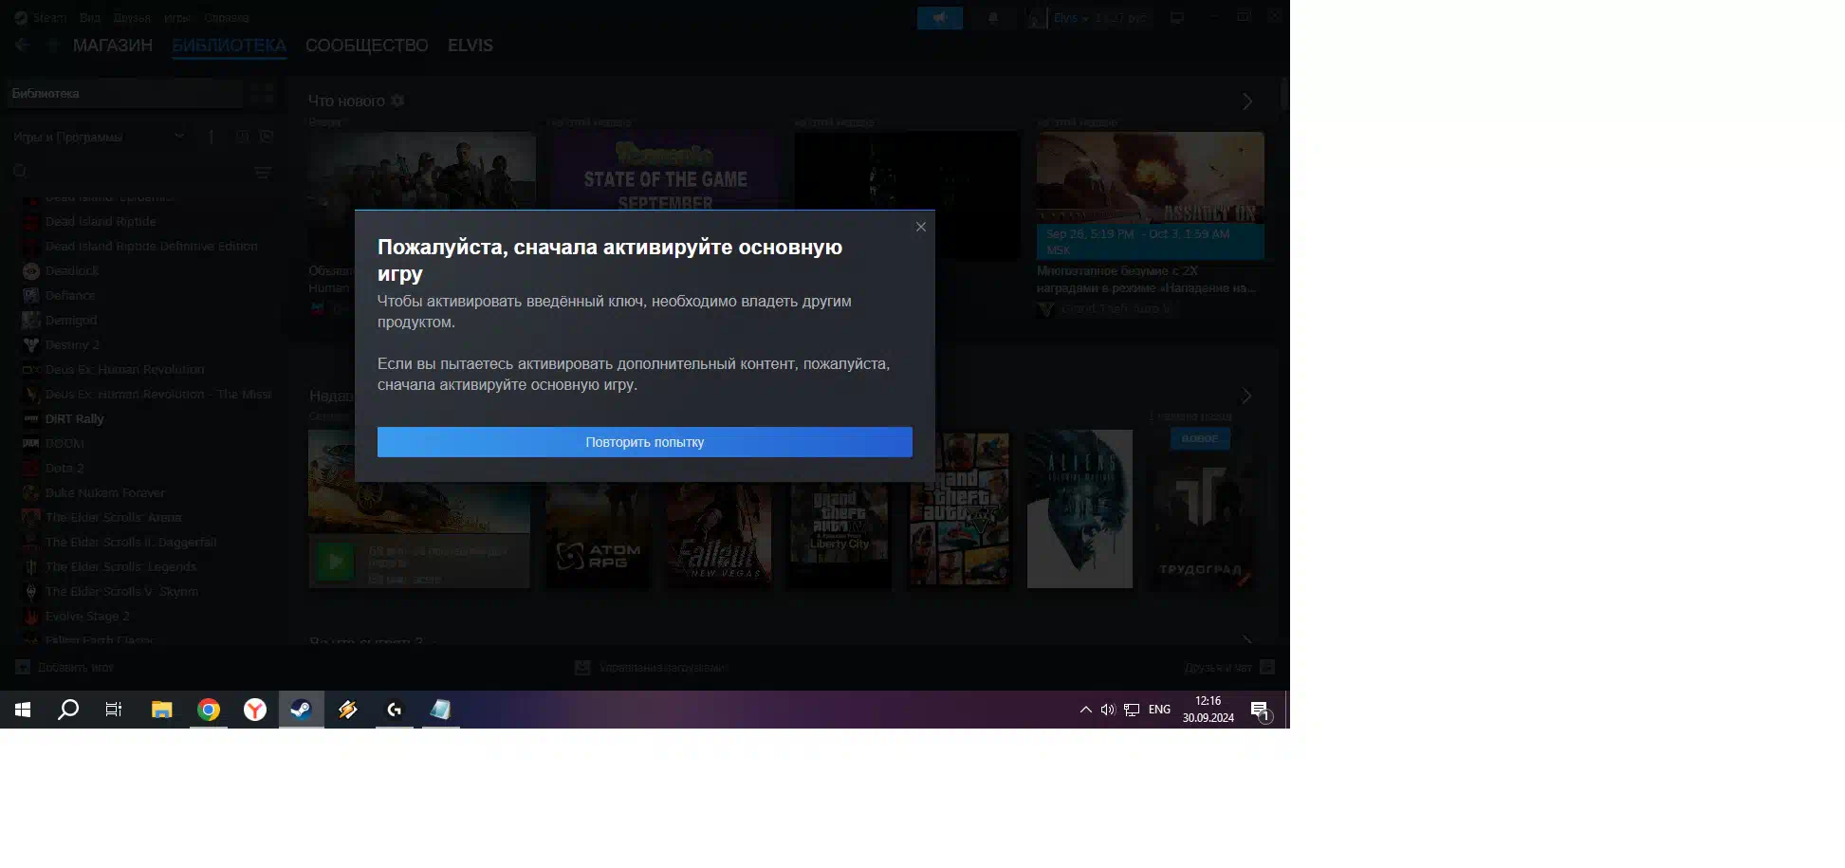Open Windows Start menu
The image size is (1845, 868).
[x=23, y=710]
